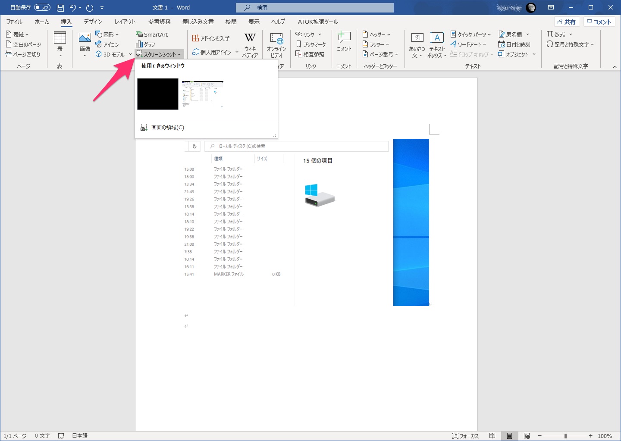Click in the 検索 search box
Viewport: 621px width, 441px height.
[x=315, y=7]
